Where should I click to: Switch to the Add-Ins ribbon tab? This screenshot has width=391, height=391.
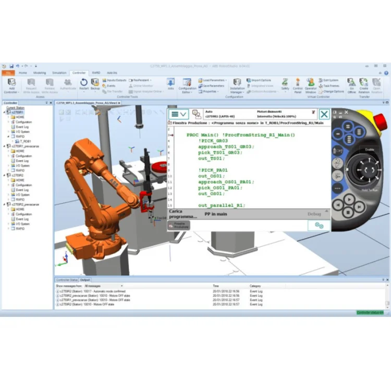coord(112,73)
